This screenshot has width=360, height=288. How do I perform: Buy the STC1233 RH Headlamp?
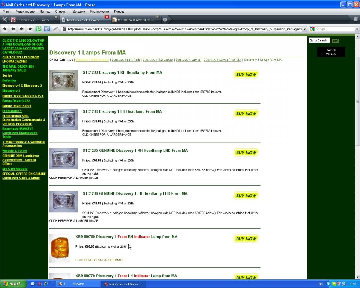(x=246, y=74)
